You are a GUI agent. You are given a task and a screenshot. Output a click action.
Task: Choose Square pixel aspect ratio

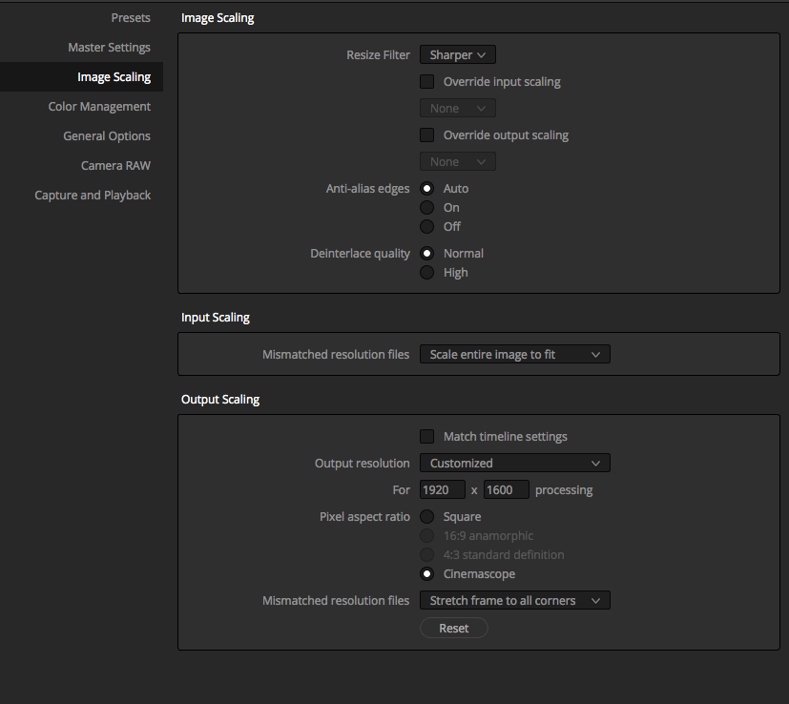click(426, 516)
